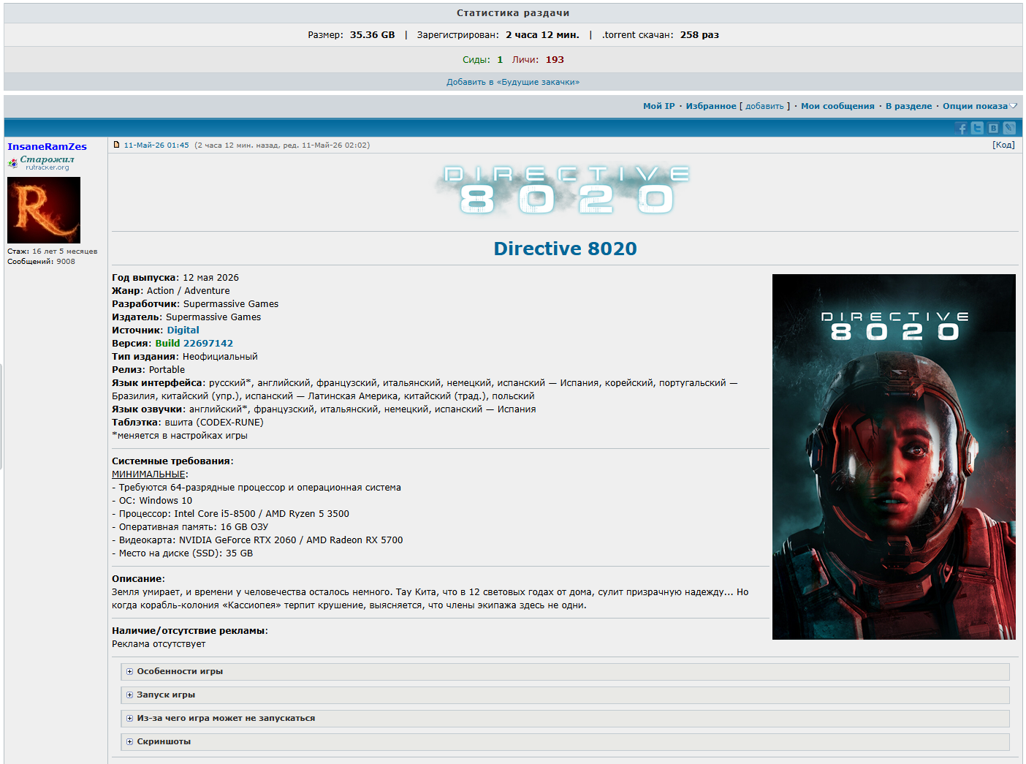Open the 11-Май-26 01:45 post date link
The width and height of the screenshot is (1026, 764).
click(x=156, y=145)
